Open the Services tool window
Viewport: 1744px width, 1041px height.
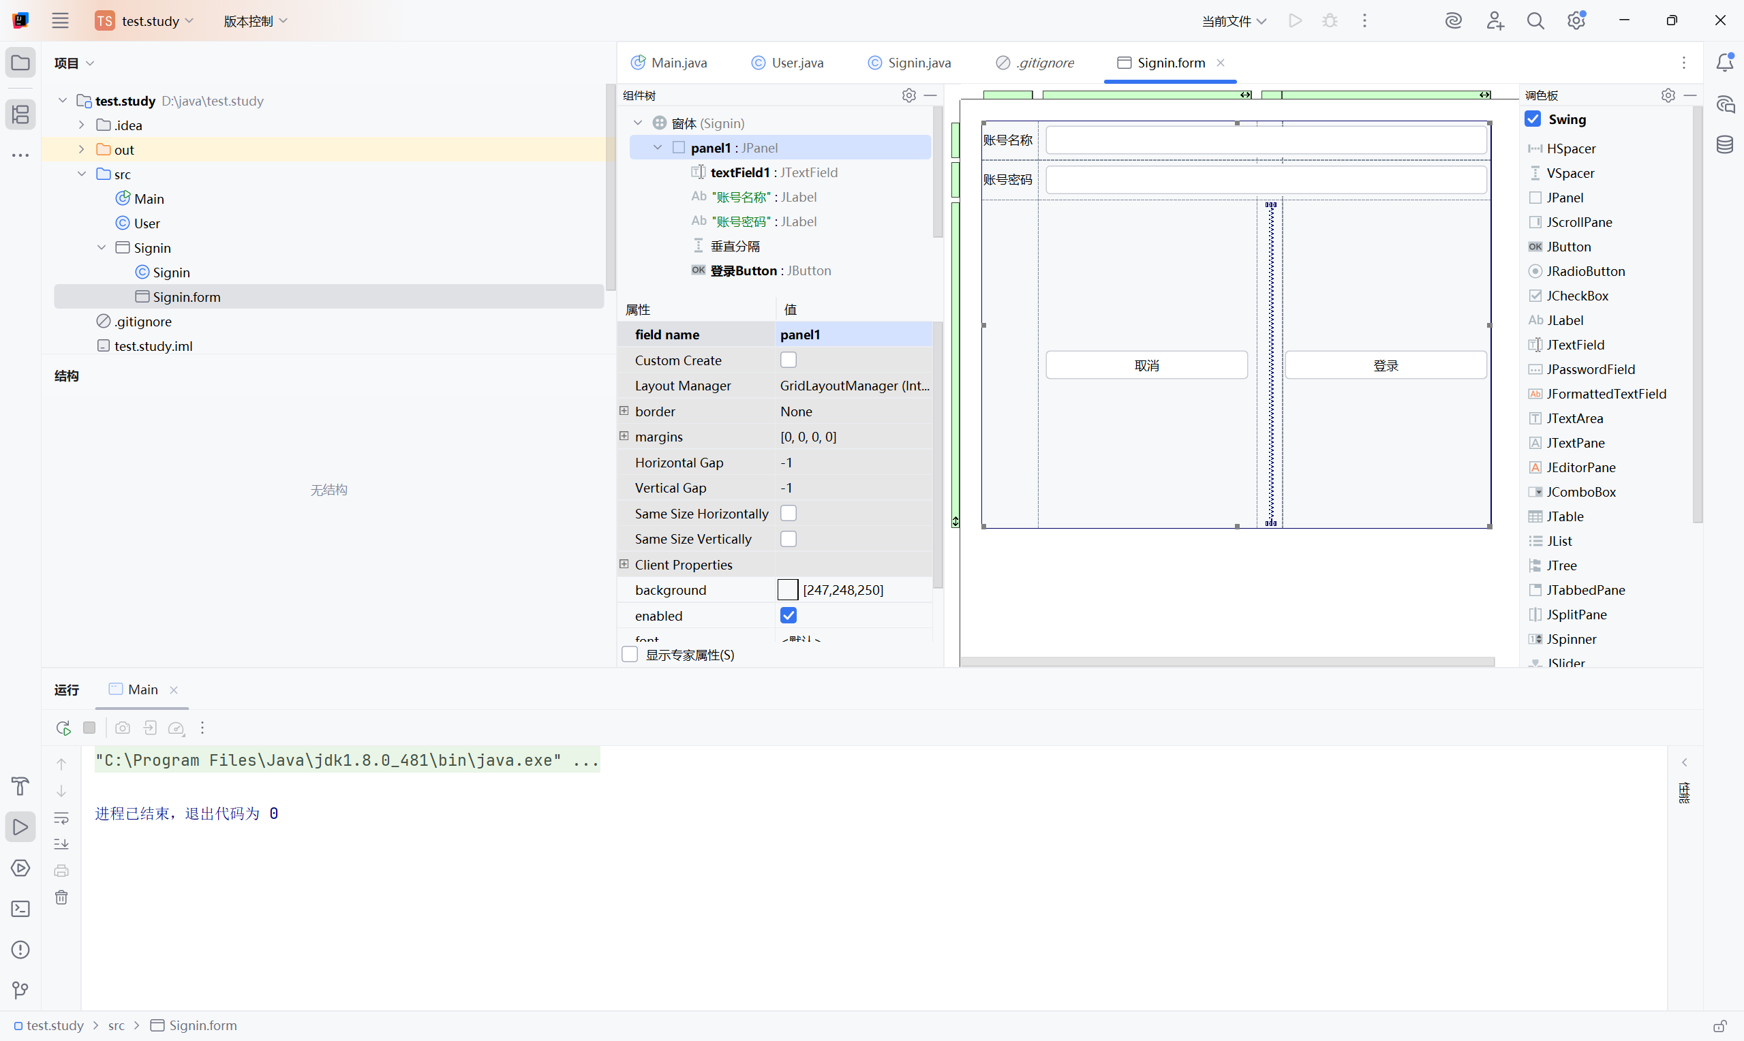click(x=20, y=868)
